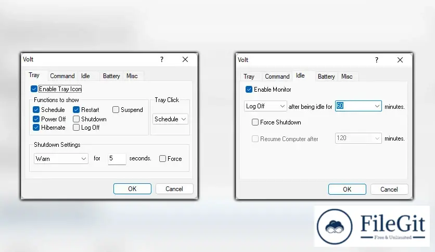Click OK in the left Volt window
435x252 pixels.
point(132,188)
